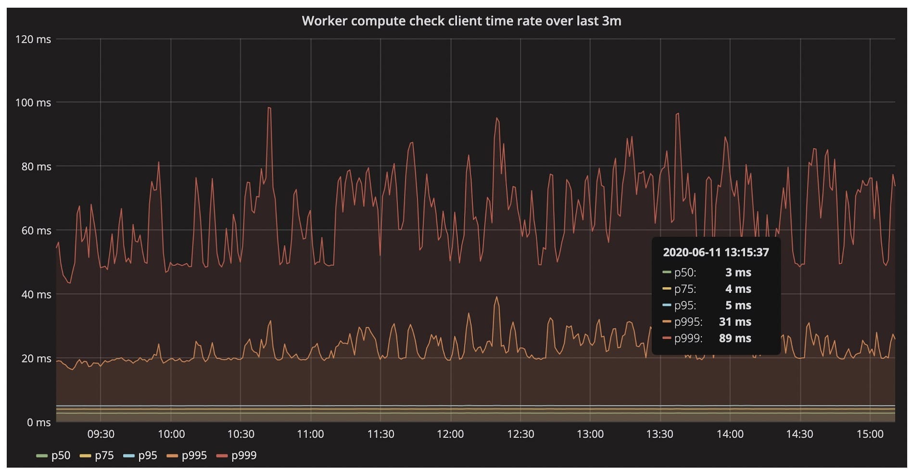Screen dimensions: 912x471
Task: Click the orange p995 color dash in the legend
Action: coord(172,456)
